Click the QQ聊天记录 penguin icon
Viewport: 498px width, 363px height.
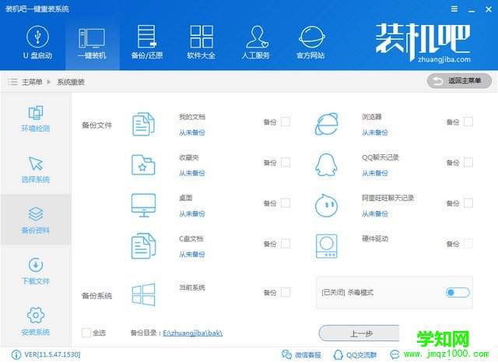click(326, 165)
